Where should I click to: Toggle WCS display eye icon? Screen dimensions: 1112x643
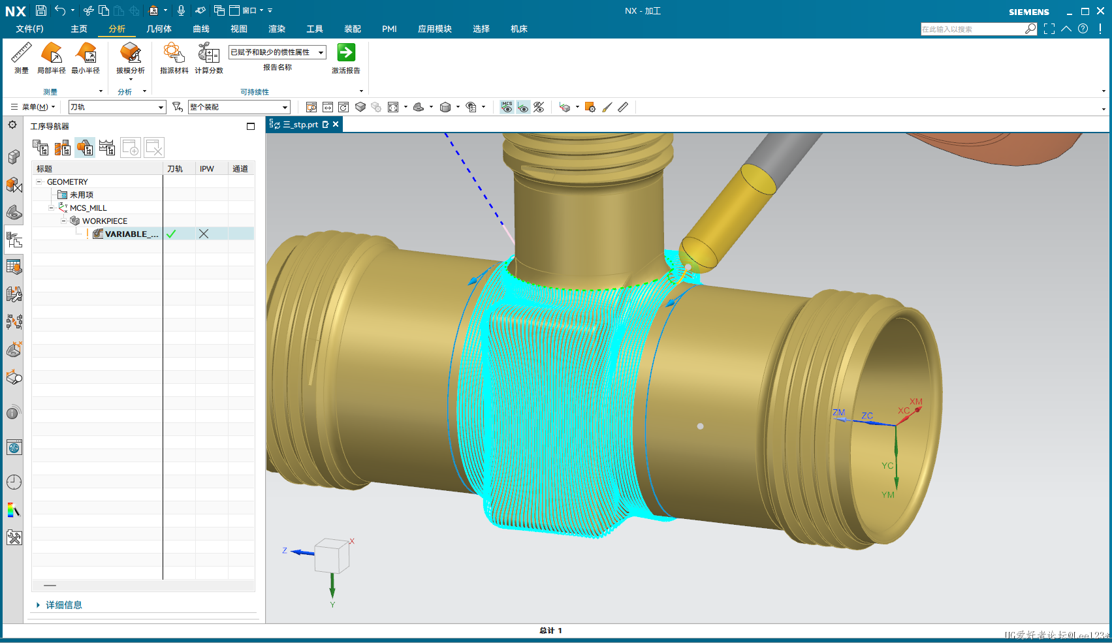523,107
